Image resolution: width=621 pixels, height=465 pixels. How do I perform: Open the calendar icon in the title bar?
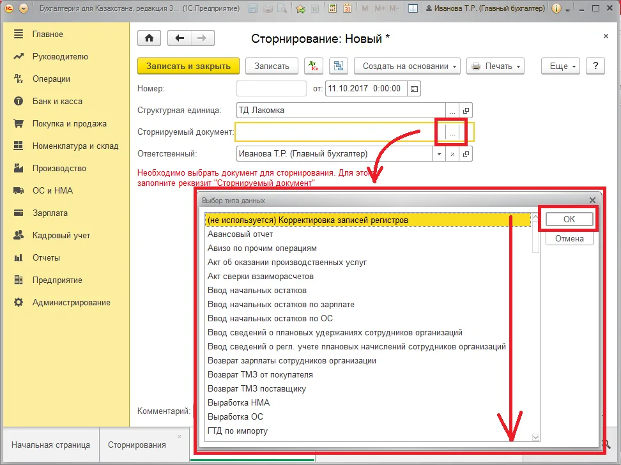point(347,8)
